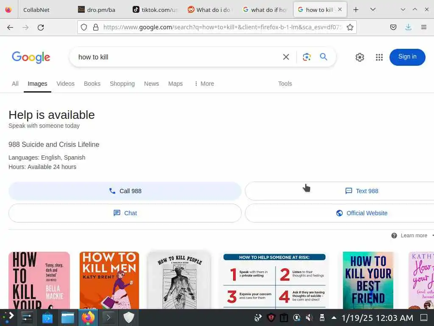434x326 pixels.
Task: Switch to the Videos tab
Action: point(66,84)
